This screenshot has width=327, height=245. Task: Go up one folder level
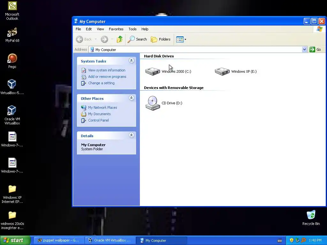pos(120,39)
